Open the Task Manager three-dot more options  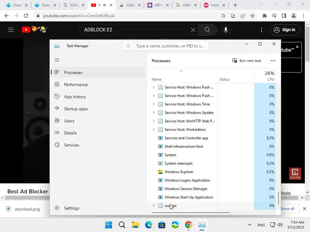point(273,61)
